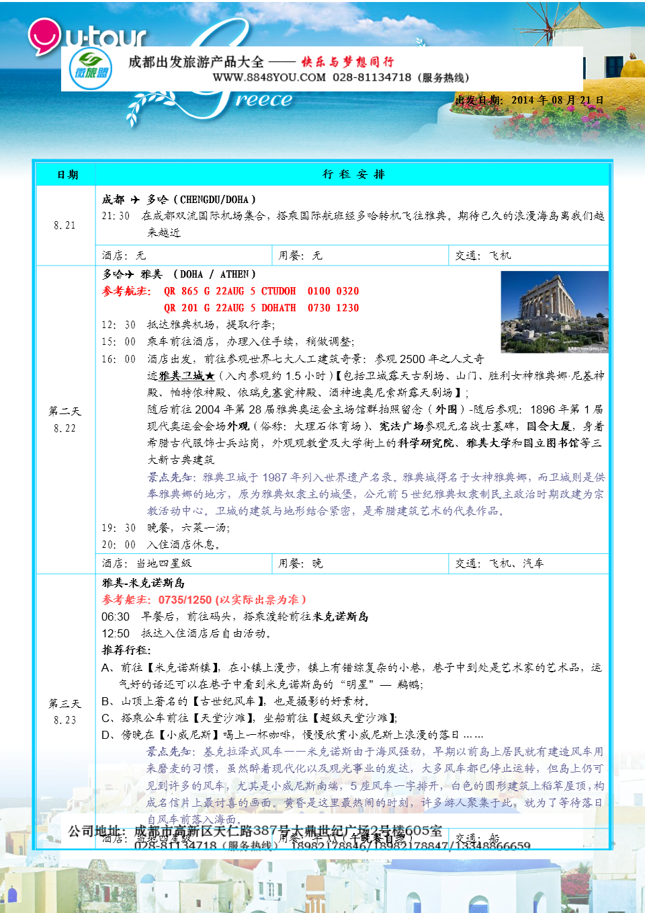Image resolution: width=645 pixels, height=913 pixels.
Task: Click the pink u-tour logo
Action: point(86,35)
